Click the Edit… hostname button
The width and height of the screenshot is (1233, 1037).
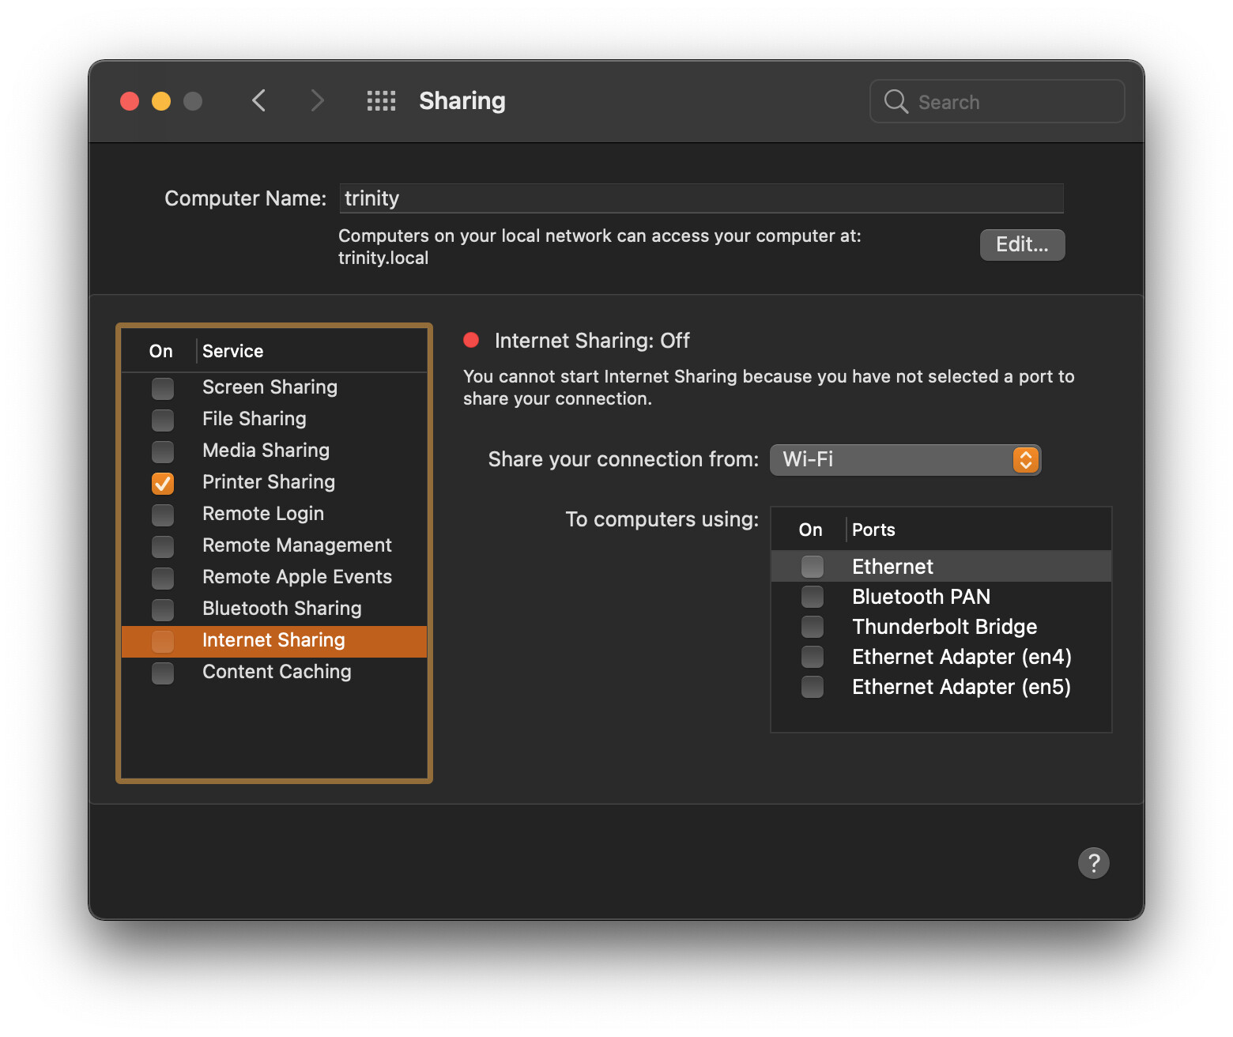pos(1022,245)
